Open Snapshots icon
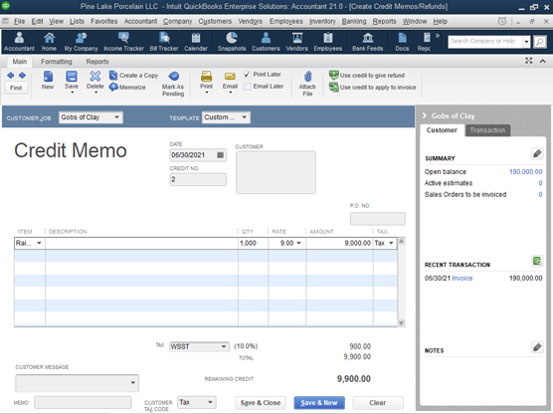The width and height of the screenshot is (553, 414). click(232, 41)
